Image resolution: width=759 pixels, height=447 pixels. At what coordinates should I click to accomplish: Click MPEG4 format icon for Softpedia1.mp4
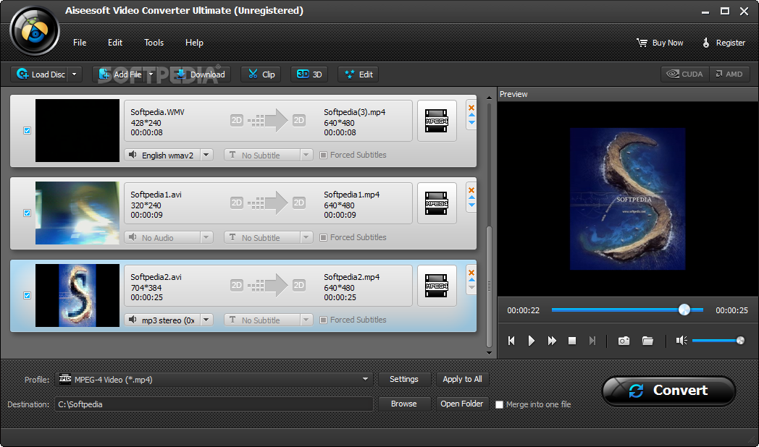pos(437,203)
